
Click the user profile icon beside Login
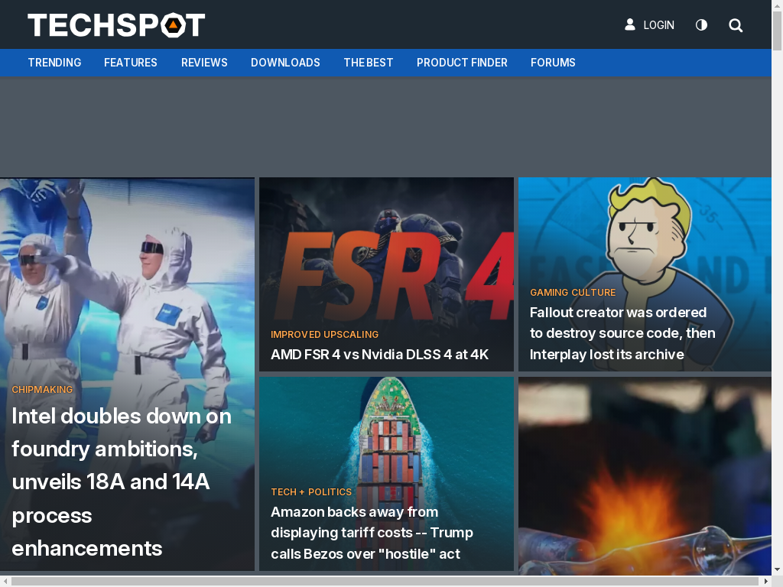coord(630,24)
